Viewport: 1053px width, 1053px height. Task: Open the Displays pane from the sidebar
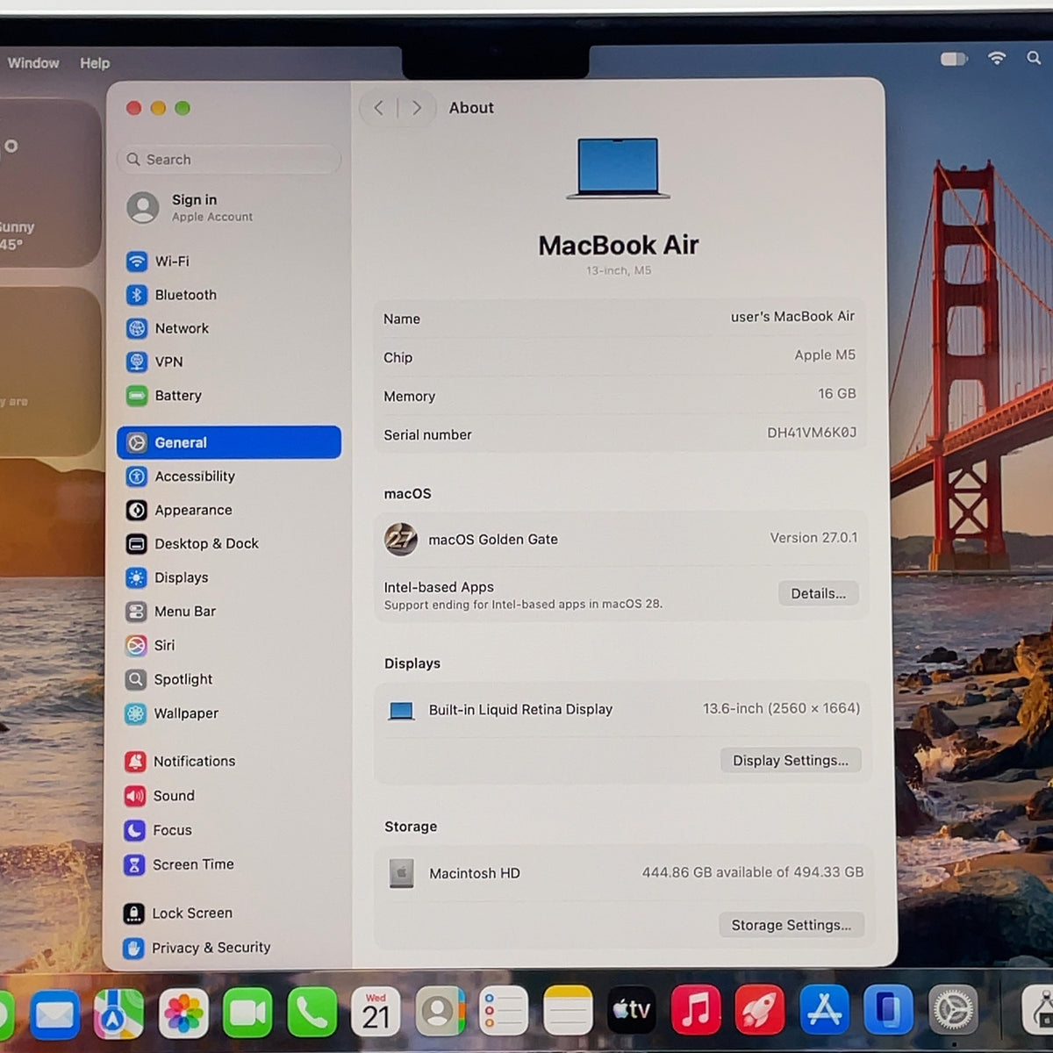point(228,577)
